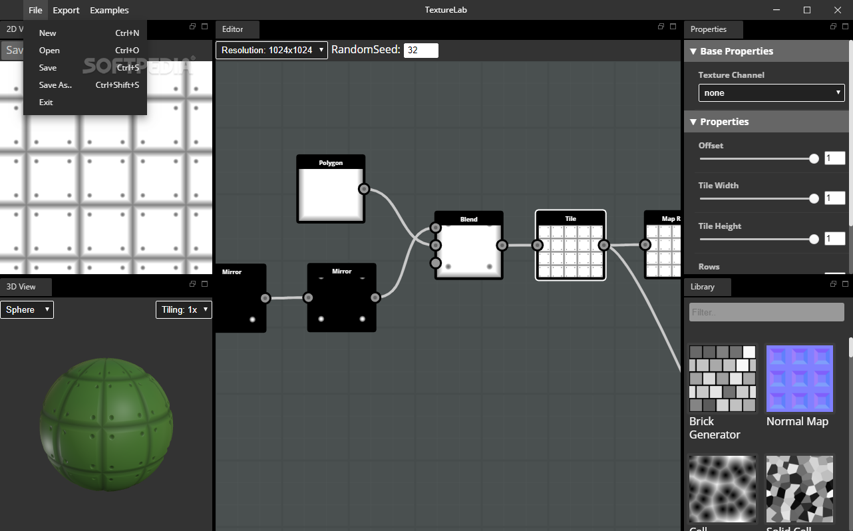Open the Examples menu
This screenshot has height=531, width=853.
109,10
